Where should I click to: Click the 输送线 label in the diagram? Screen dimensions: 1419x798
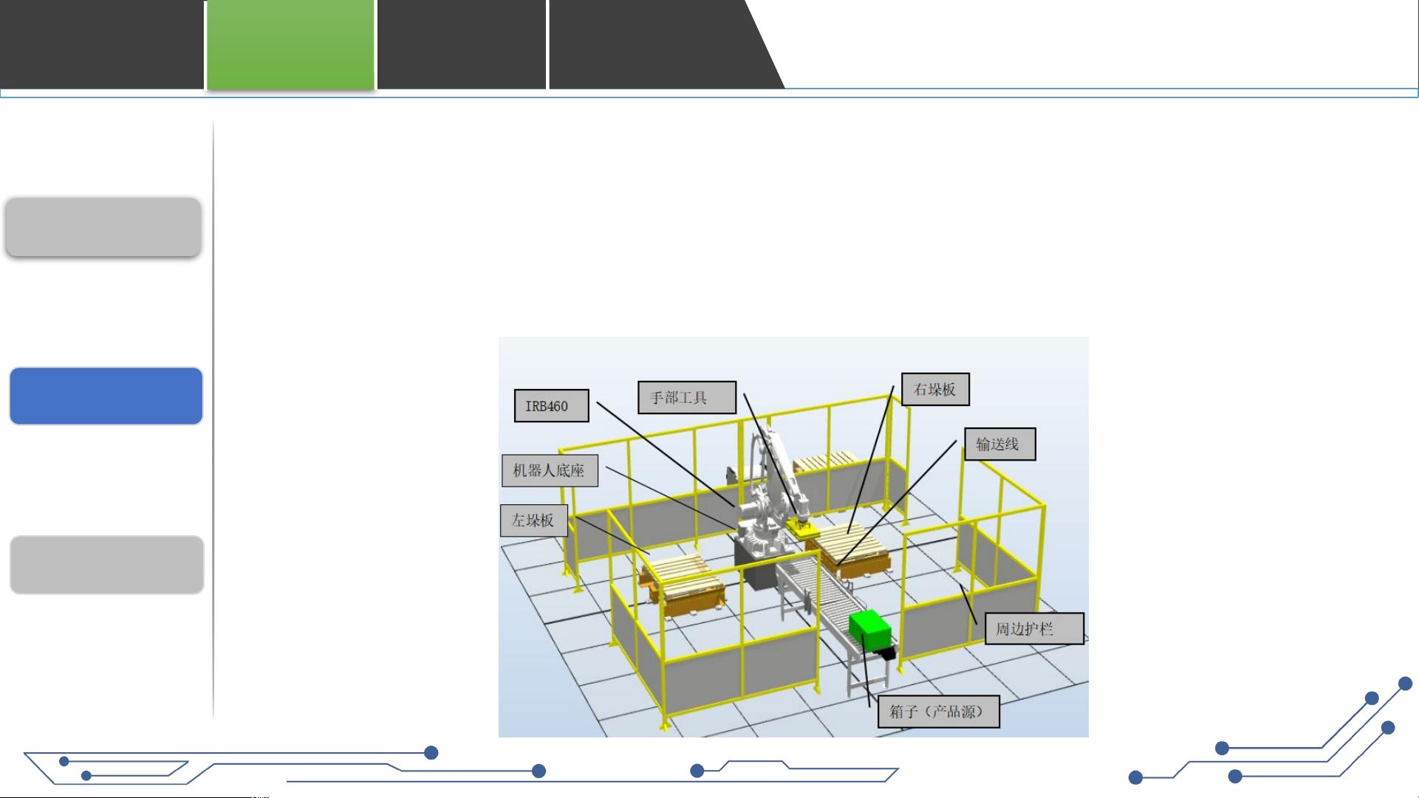999,444
